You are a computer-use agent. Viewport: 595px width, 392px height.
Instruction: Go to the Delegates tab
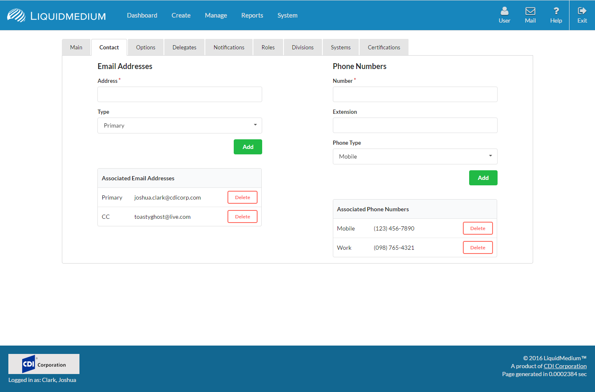184,48
